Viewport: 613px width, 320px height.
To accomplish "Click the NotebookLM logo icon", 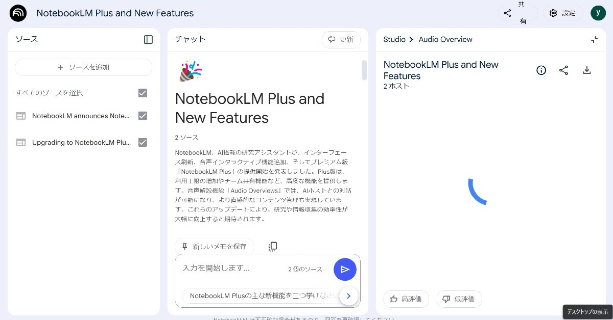I will (18, 13).
